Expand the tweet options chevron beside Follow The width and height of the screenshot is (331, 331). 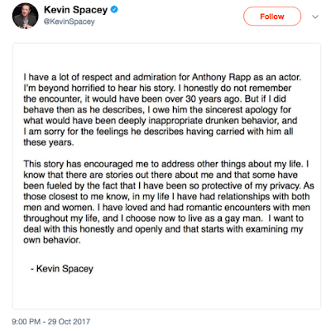click(315, 17)
